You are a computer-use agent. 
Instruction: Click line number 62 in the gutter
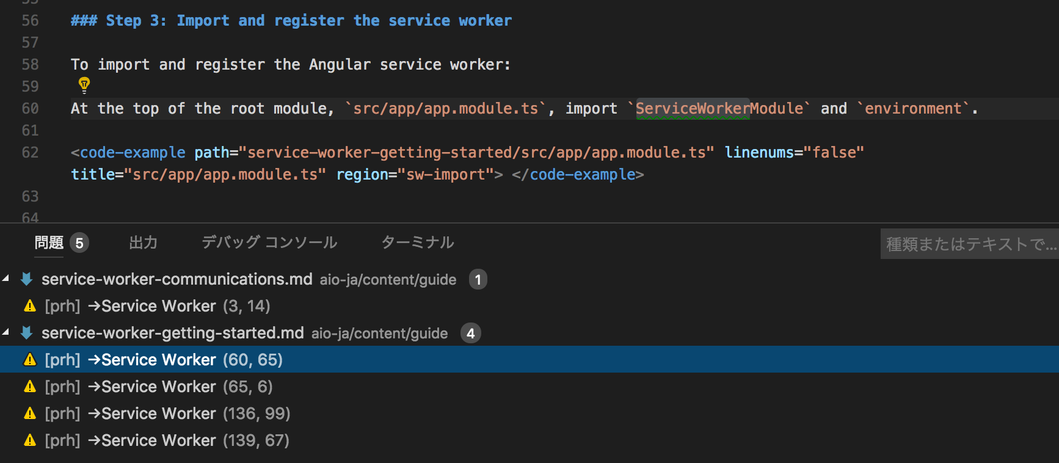pos(30,152)
